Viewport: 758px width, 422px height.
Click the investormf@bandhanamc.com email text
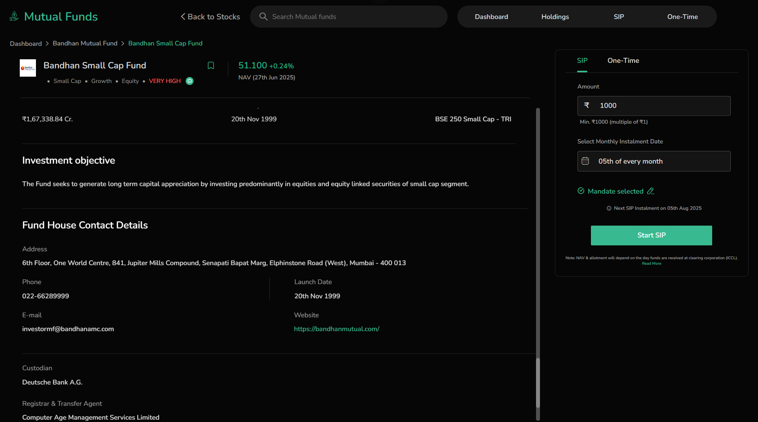pyautogui.click(x=68, y=329)
